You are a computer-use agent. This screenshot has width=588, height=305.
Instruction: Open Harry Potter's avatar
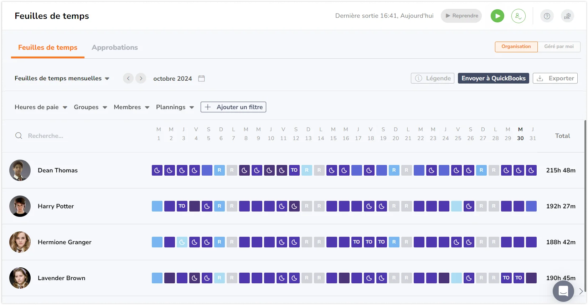pyautogui.click(x=20, y=206)
